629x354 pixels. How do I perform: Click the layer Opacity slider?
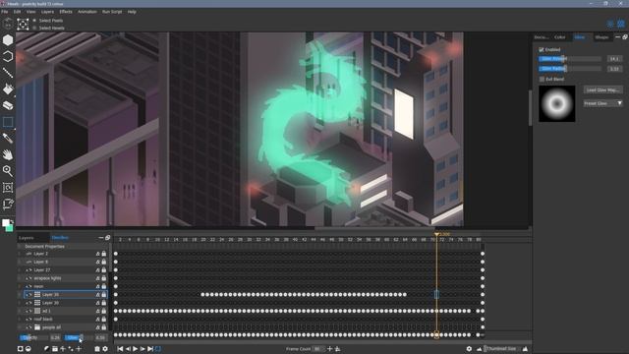pyautogui.click(x=33, y=337)
